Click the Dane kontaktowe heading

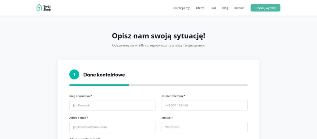[x=104, y=75]
